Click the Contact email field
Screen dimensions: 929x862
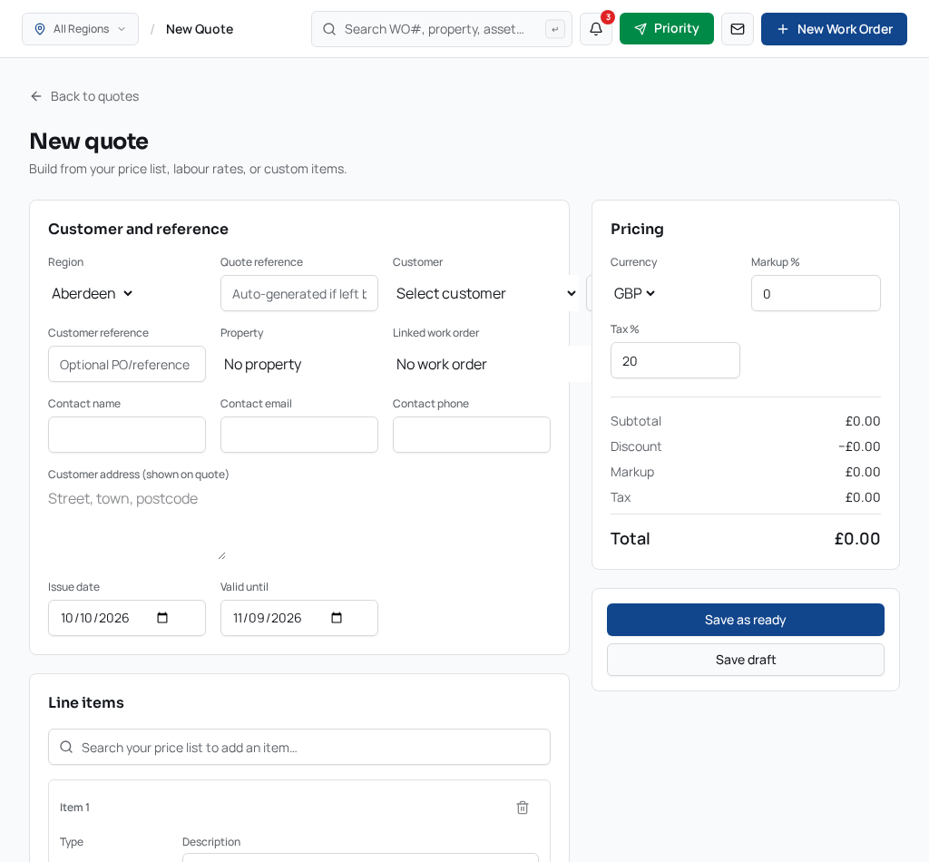[x=299, y=435]
